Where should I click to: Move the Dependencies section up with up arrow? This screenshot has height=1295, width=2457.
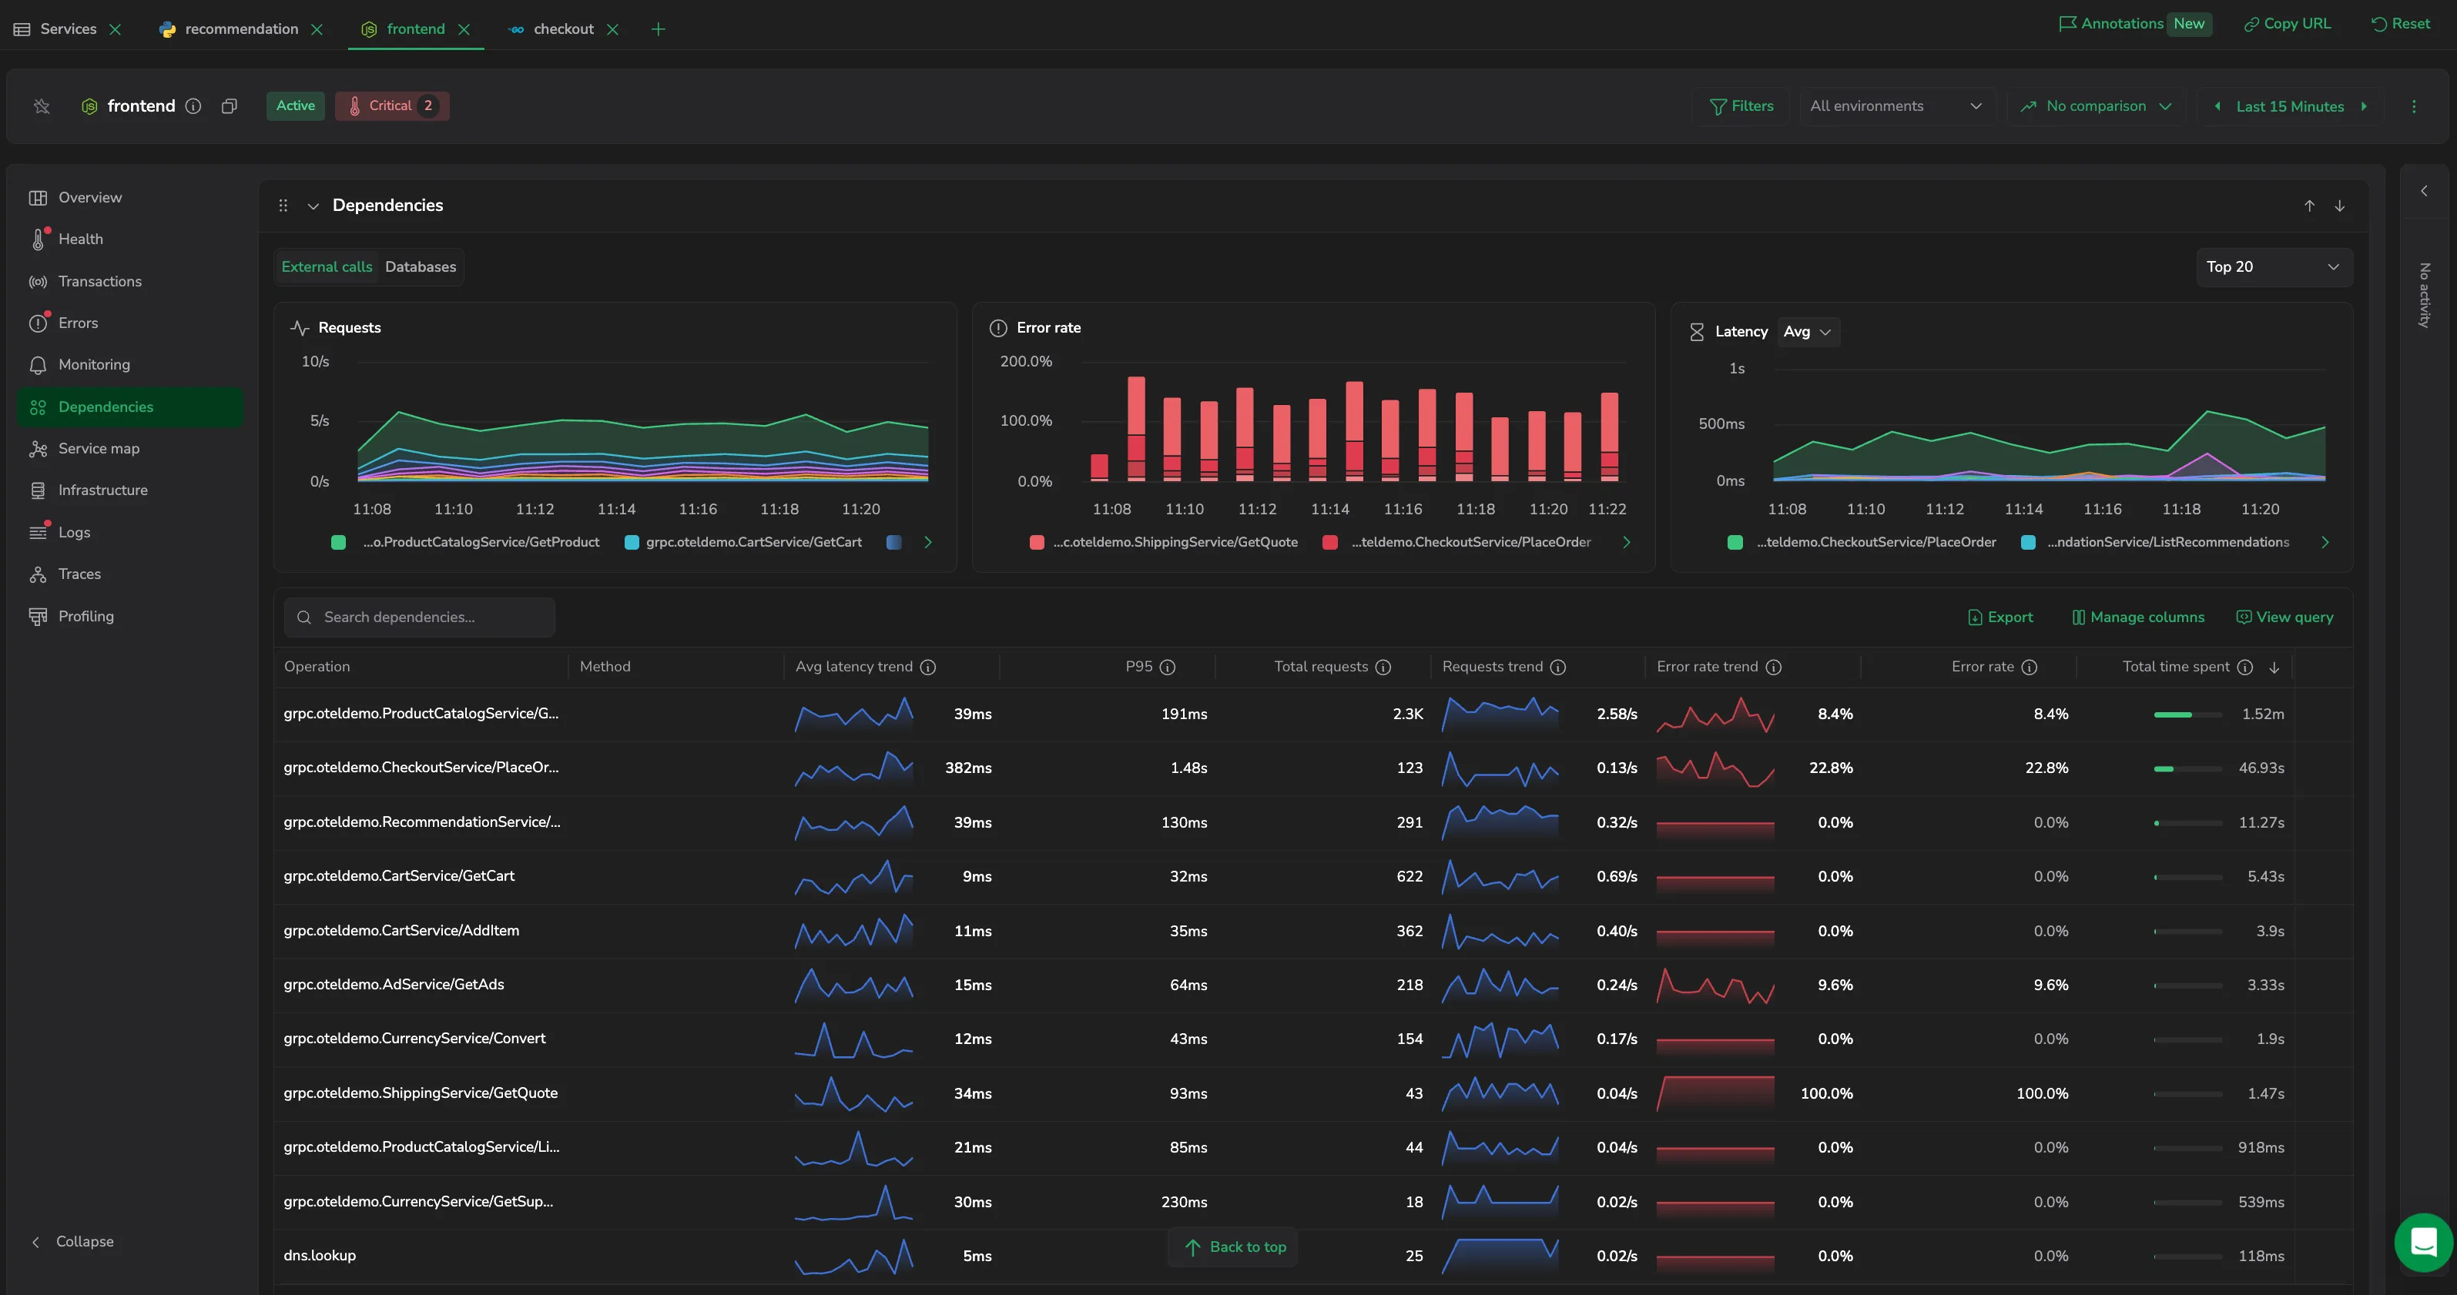tap(2309, 206)
